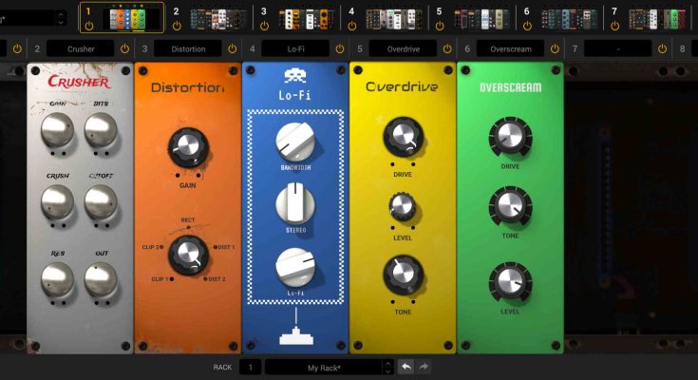Viewport: 698px width, 380px height.
Task: Click power icon of rack preset 1
Action: point(88,26)
